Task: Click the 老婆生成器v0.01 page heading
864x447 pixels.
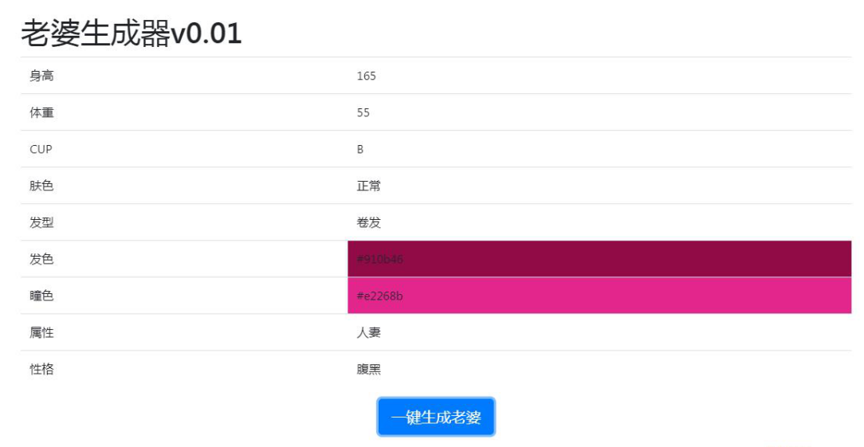Action: coord(132,33)
